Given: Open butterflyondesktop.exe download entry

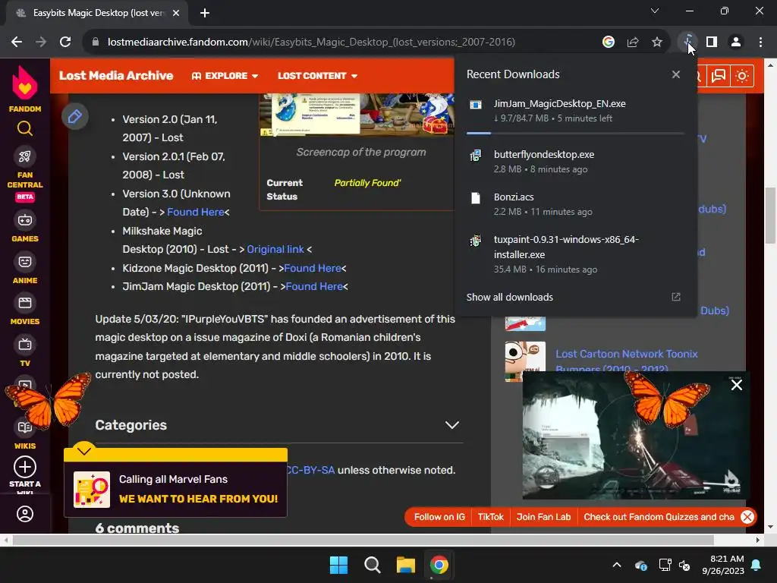Looking at the screenshot, I should (x=575, y=162).
